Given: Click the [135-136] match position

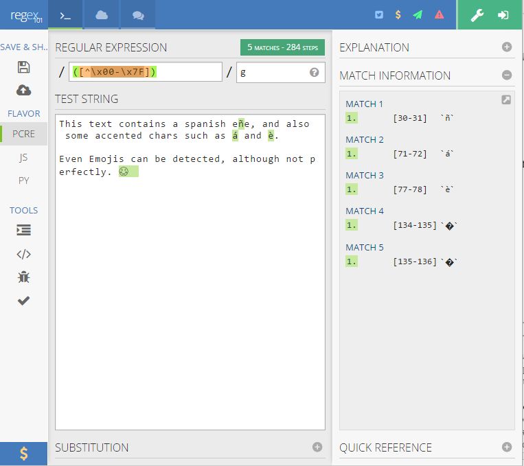Looking at the screenshot, I should click(415, 262).
